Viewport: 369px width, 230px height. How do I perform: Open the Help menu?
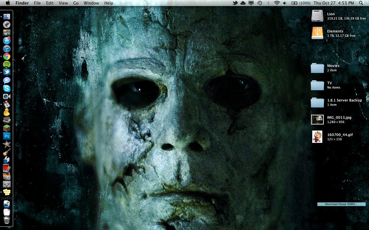(x=109, y=3)
